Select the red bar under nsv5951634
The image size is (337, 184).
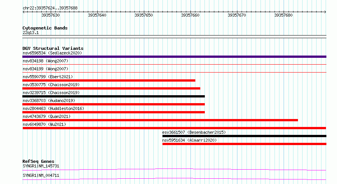click(244, 144)
